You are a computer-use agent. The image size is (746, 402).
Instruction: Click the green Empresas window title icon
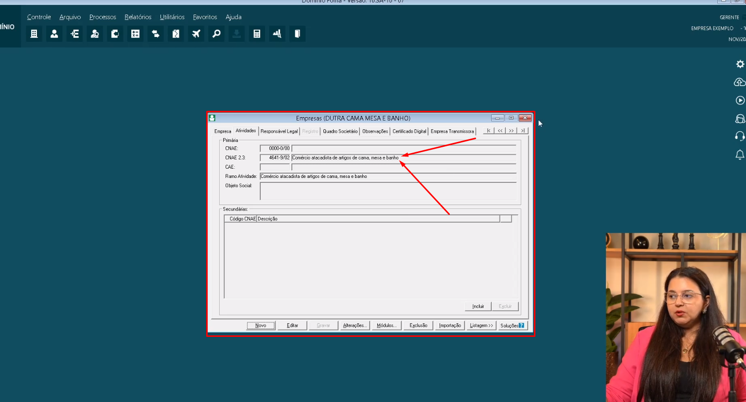pos(212,118)
